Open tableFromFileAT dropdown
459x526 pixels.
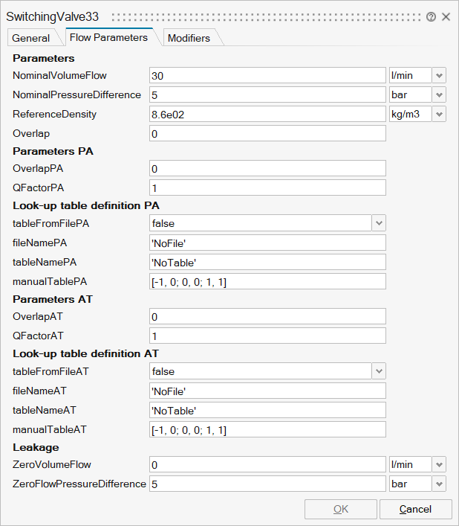[379, 371]
